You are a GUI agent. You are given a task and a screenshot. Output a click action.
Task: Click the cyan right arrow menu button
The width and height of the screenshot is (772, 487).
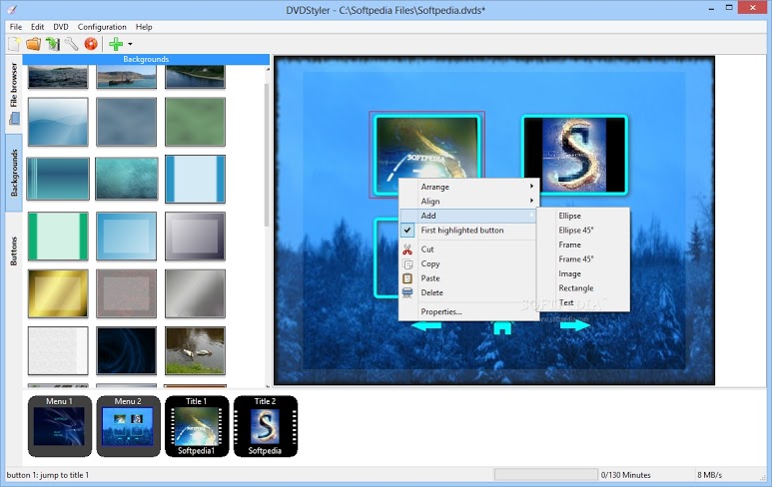[575, 325]
